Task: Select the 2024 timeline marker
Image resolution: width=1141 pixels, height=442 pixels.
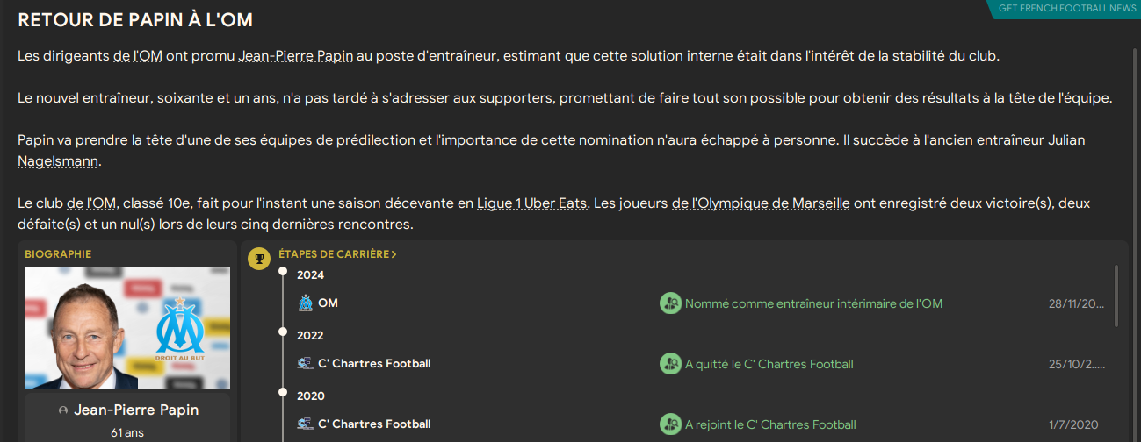Action: (282, 272)
